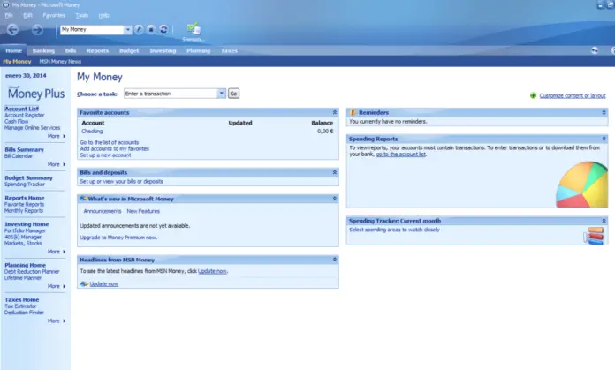Click Select spending areas to watch closely
615x370 pixels.
(x=395, y=230)
